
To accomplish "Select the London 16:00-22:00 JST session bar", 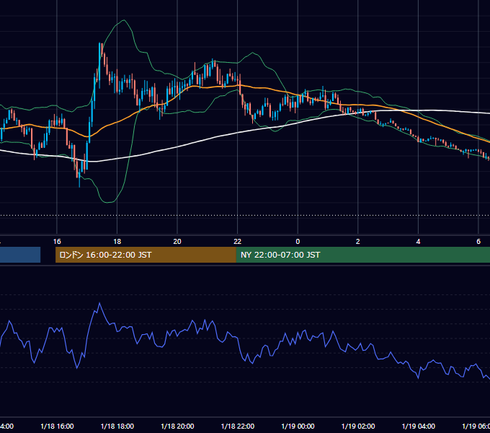I will (146, 255).
